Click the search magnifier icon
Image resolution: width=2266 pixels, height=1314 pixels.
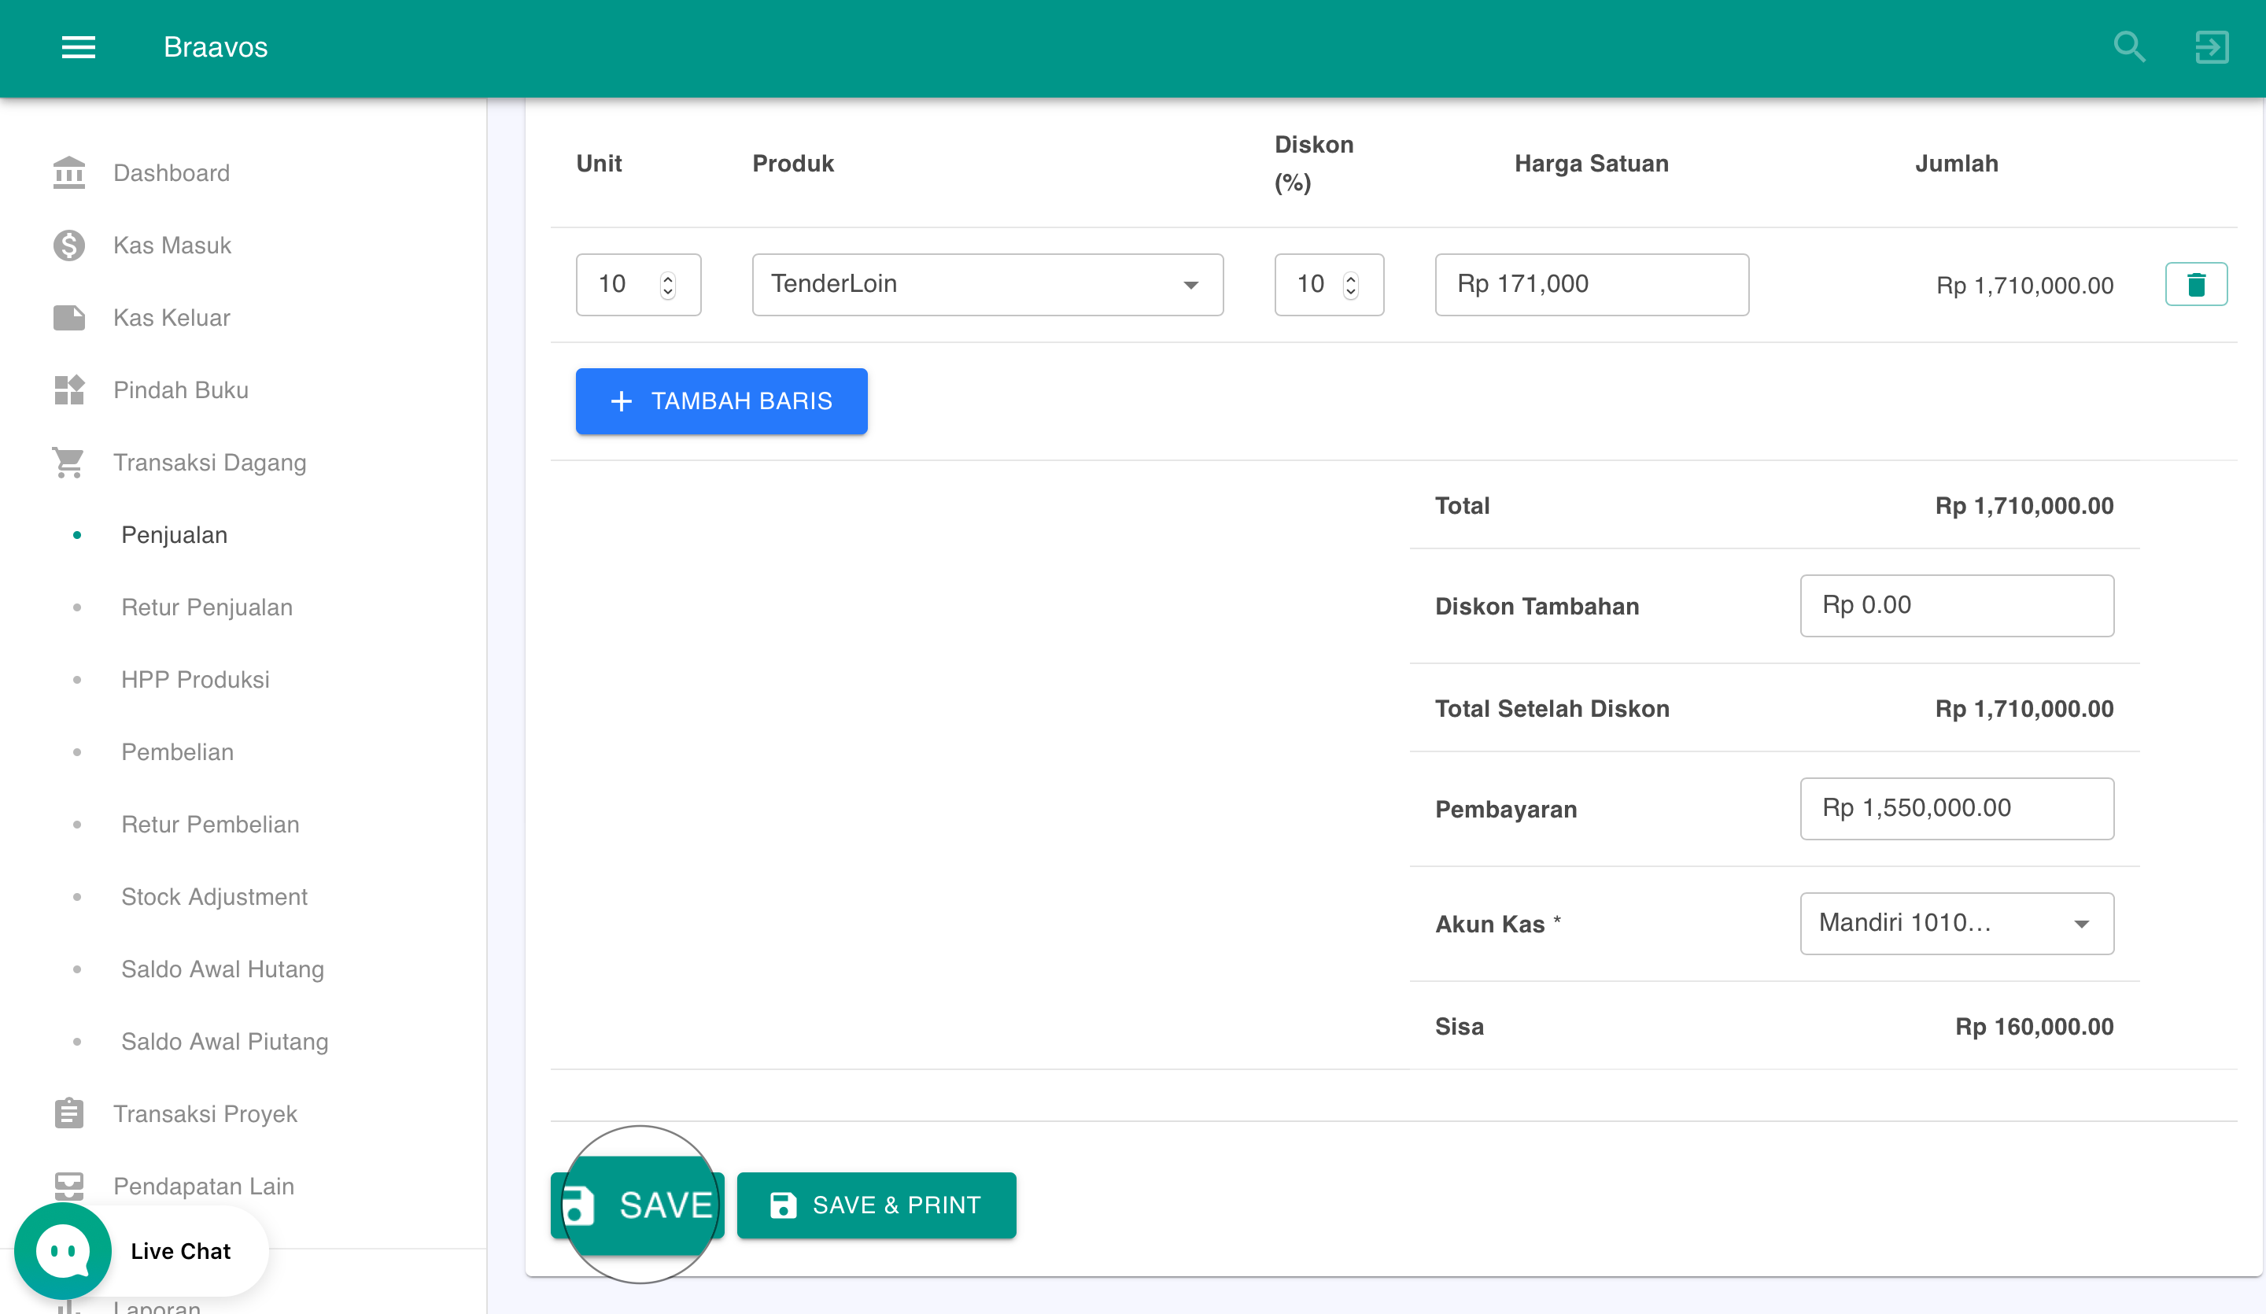point(2128,46)
